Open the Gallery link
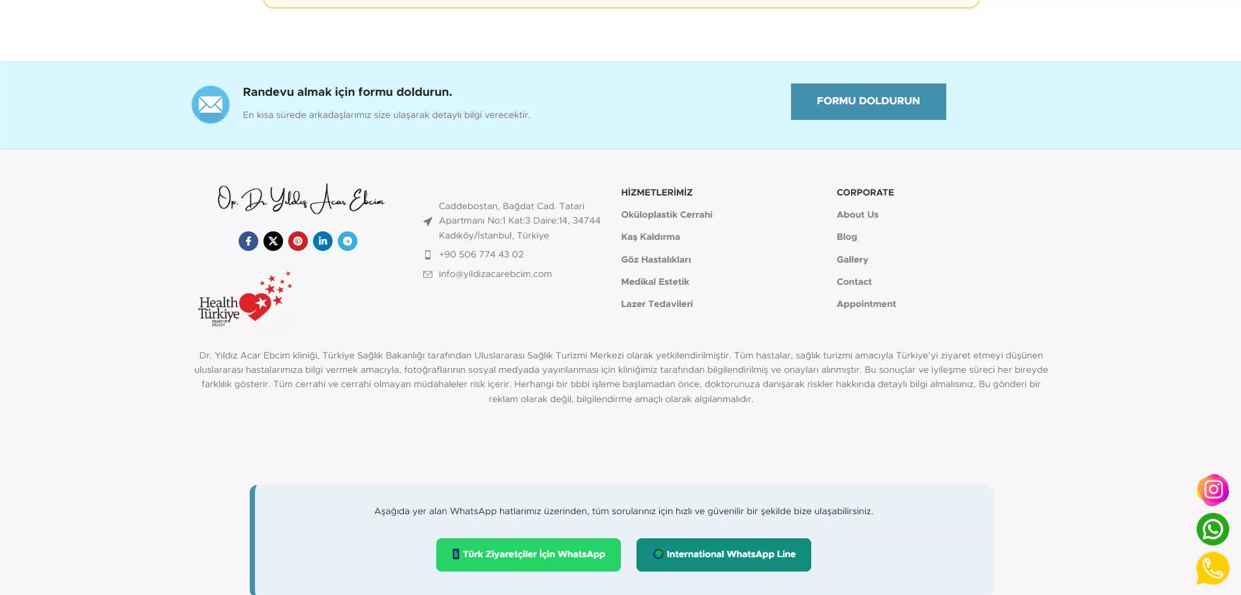This screenshot has height=595, width=1241. [852, 259]
